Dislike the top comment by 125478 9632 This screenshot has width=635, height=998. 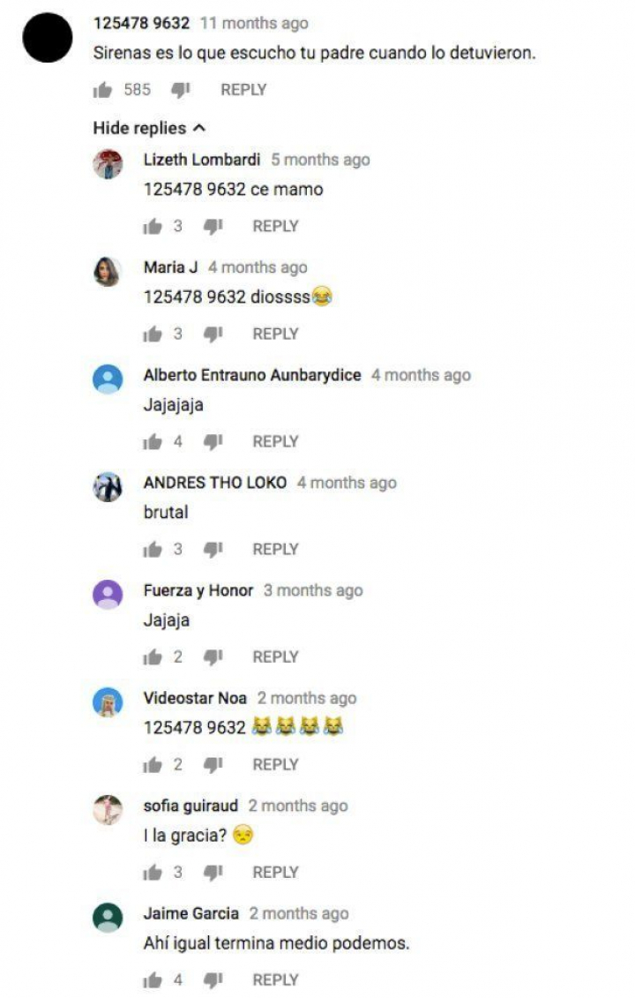(181, 90)
